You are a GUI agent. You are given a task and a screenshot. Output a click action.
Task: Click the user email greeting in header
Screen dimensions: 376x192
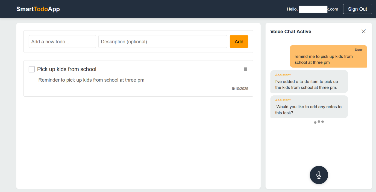click(x=312, y=9)
